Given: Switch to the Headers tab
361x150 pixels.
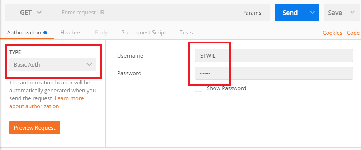Looking at the screenshot, I should (71, 33).
